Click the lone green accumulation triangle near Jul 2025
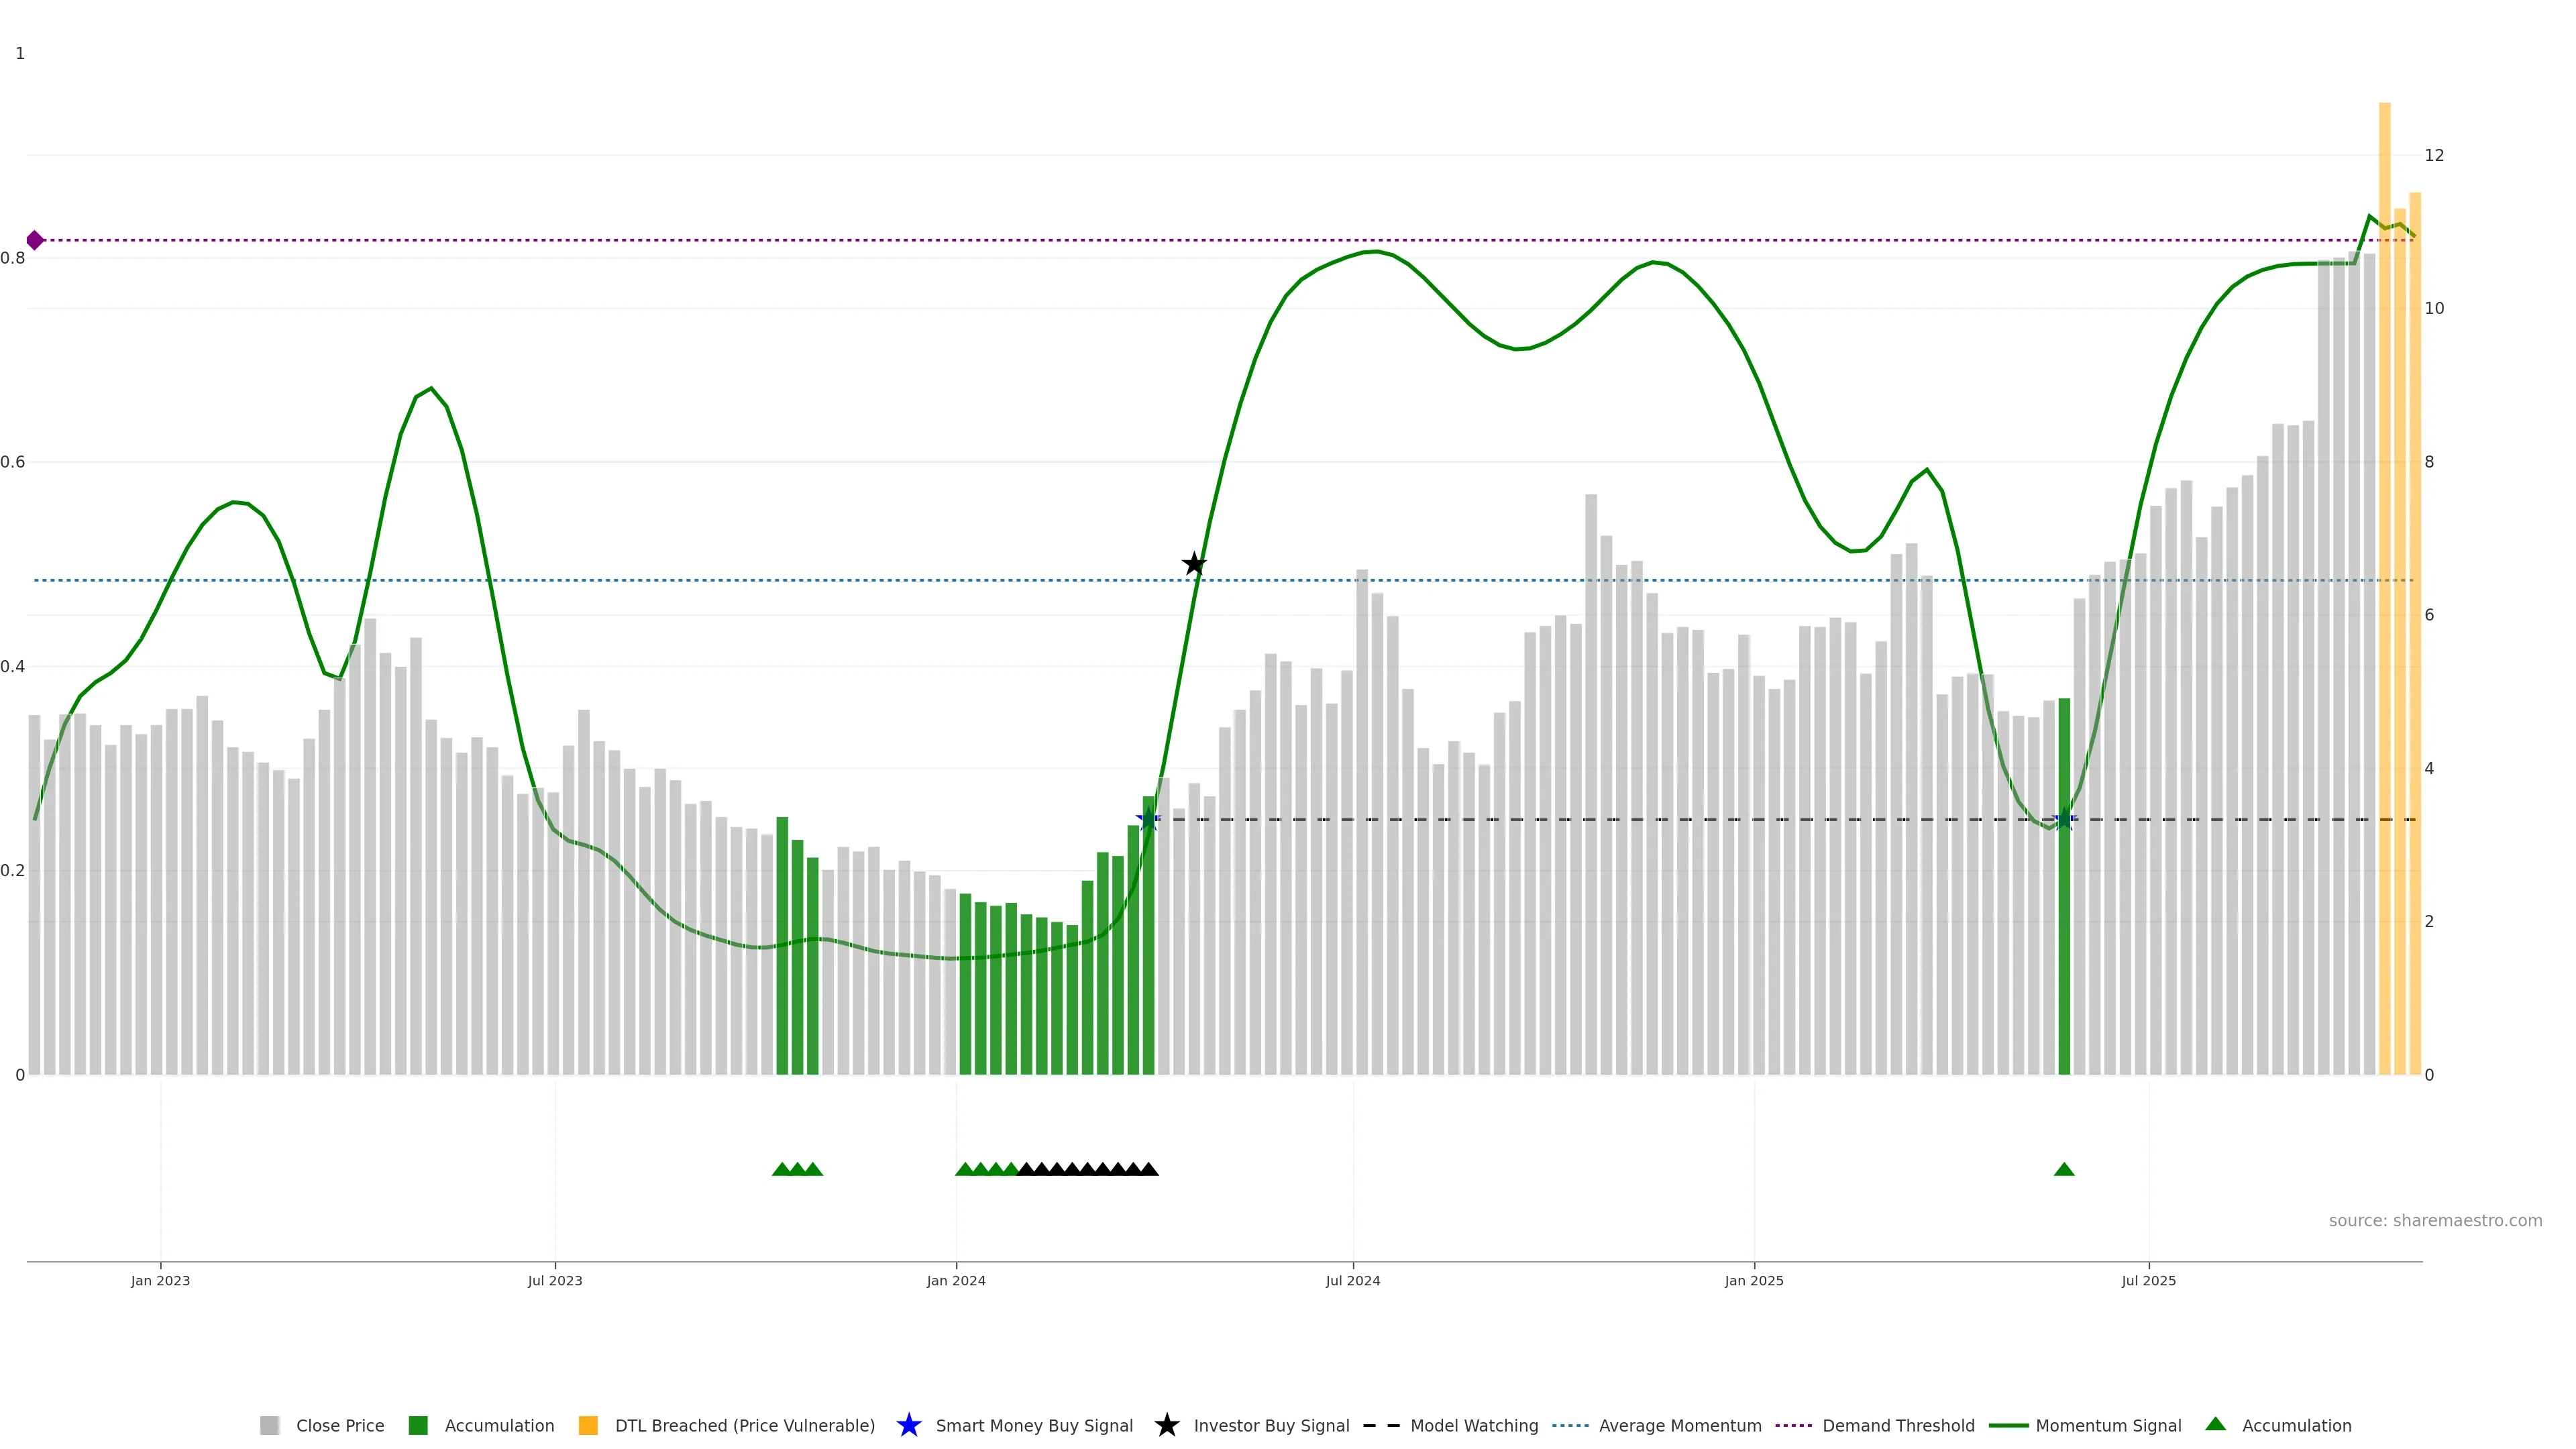 tap(2064, 1169)
